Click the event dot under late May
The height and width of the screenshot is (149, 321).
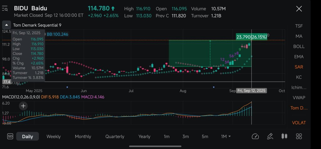67,87
